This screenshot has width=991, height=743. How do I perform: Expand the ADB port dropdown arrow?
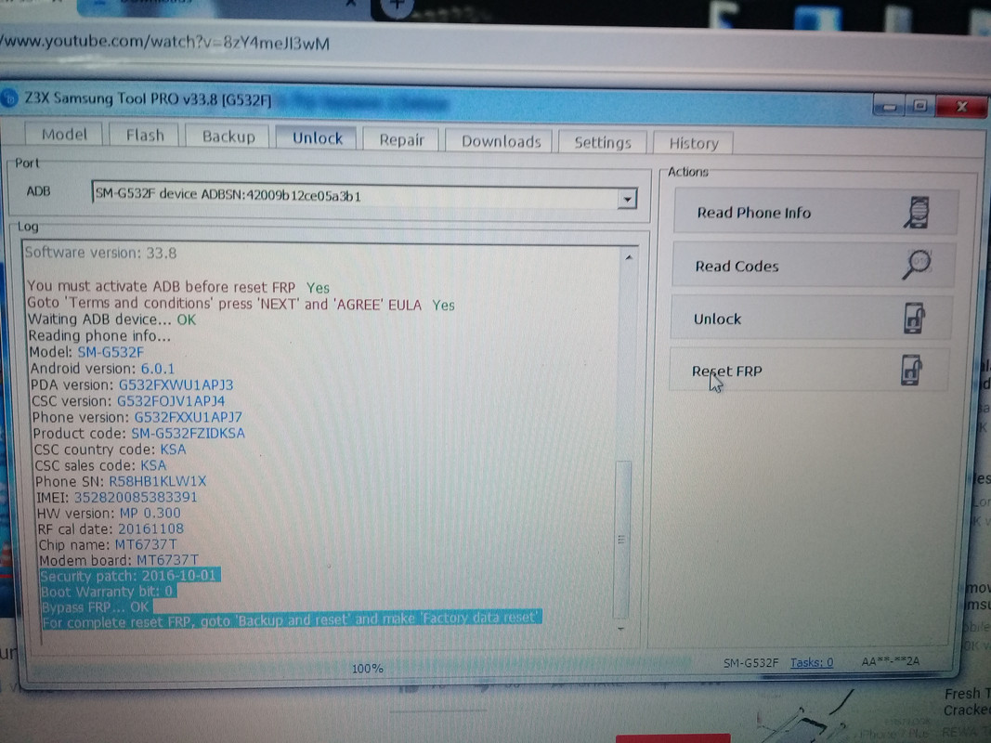pyautogui.click(x=627, y=200)
